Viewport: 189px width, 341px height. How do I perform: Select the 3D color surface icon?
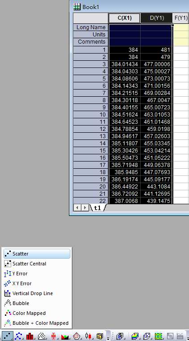(x=135, y=337)
